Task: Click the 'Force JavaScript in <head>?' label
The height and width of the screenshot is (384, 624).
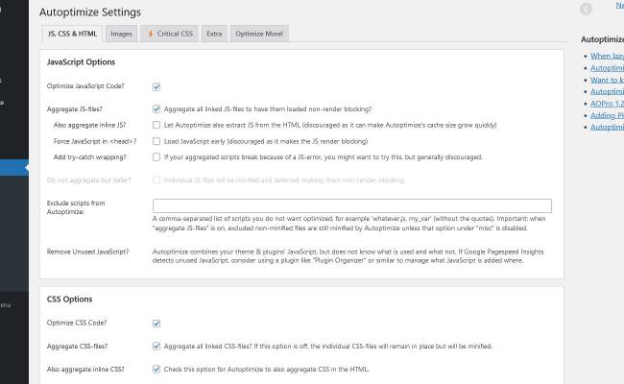Action: [95, 141]
